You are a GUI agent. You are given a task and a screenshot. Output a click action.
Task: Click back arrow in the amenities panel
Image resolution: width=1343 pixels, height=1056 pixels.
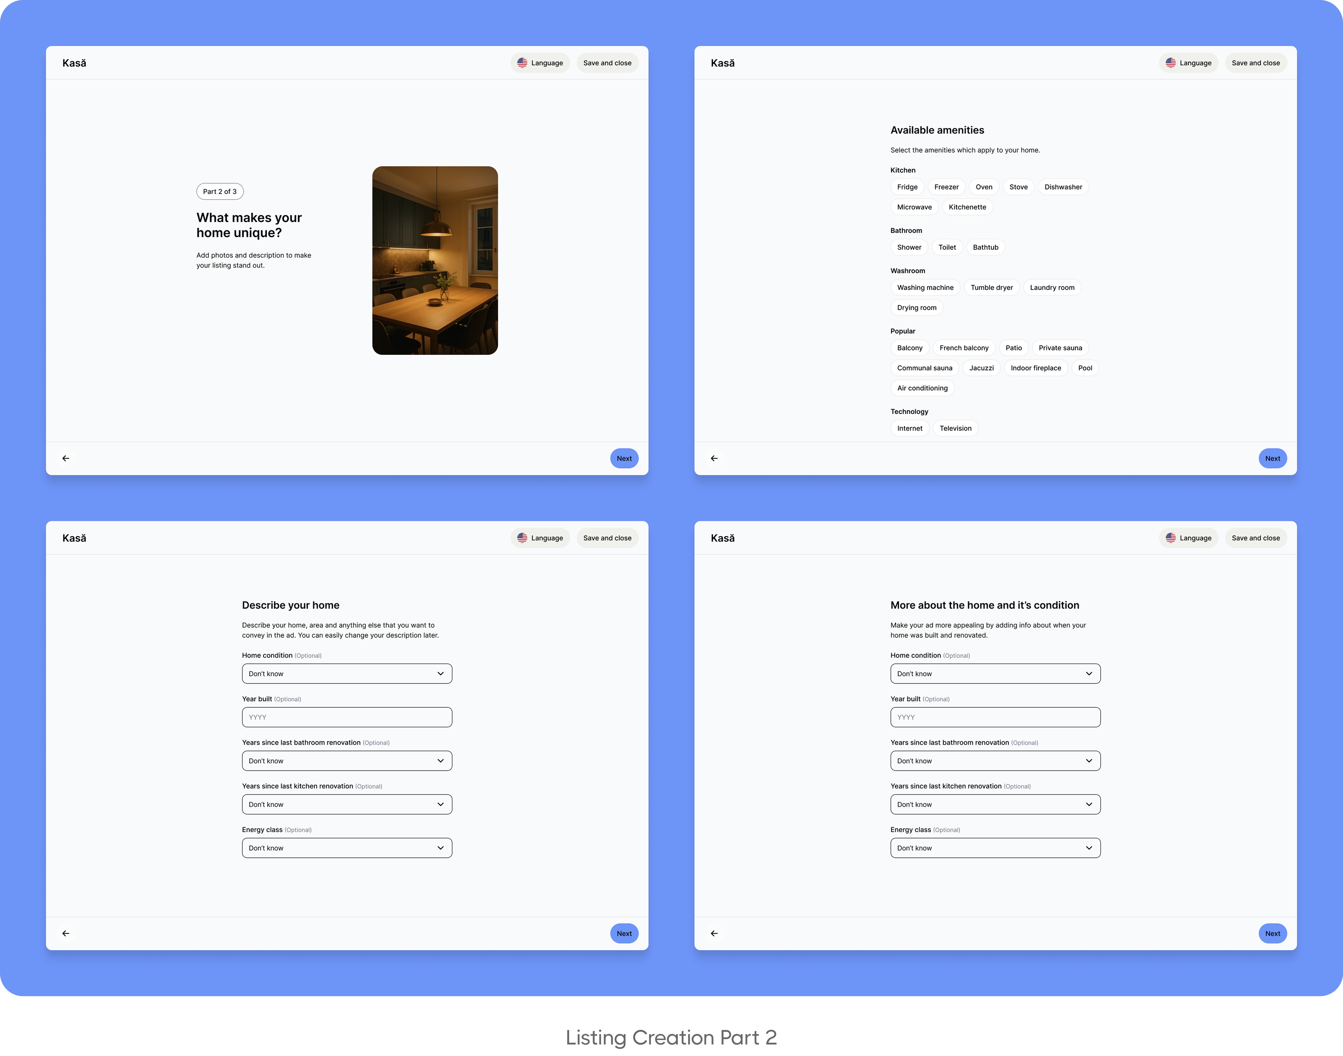[x=714, y=458]
